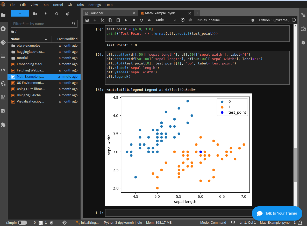Viewport: 307px width, 226px height.
Task: Restart kernel and run all cells
Action: point(149,20)
